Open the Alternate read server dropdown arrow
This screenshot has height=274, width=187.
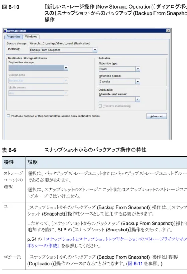click(138, 99)
